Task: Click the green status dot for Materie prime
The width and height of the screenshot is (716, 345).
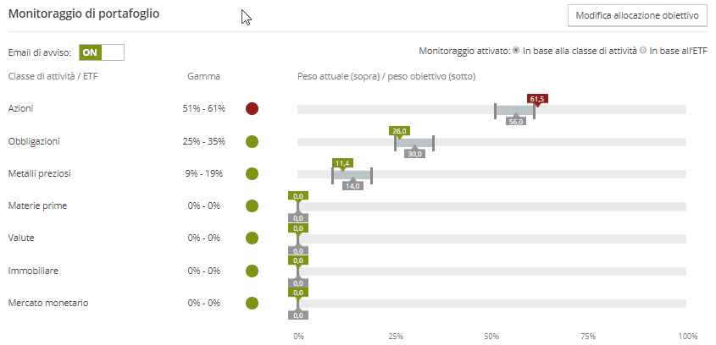Action: click(x=252, y=205)
